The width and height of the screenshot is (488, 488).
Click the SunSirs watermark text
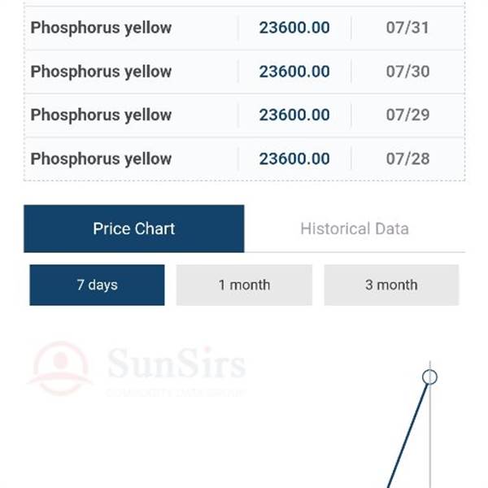pos(176,364)
